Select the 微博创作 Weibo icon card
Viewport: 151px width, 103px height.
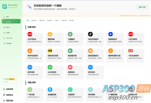click(x=75, y=72)
